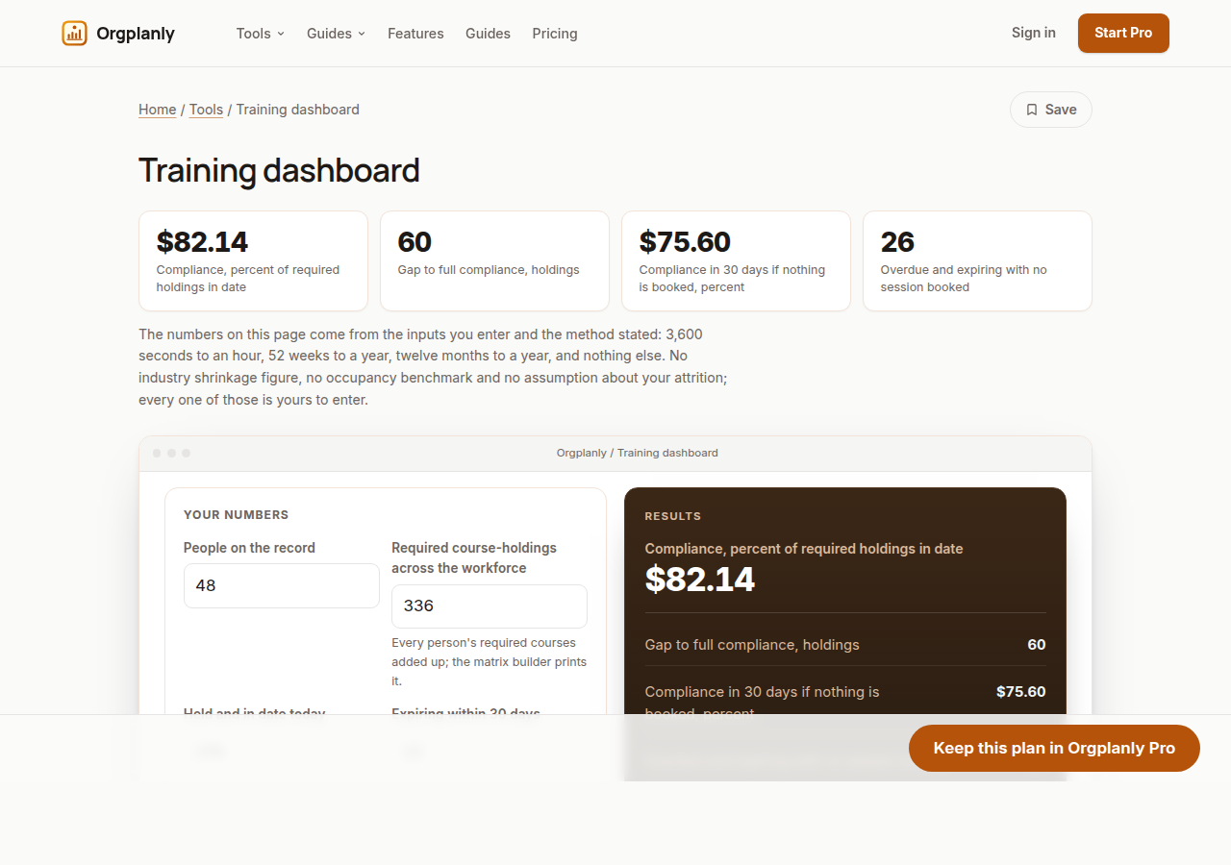Open the Guides link beside Pricing

point(488,34)
